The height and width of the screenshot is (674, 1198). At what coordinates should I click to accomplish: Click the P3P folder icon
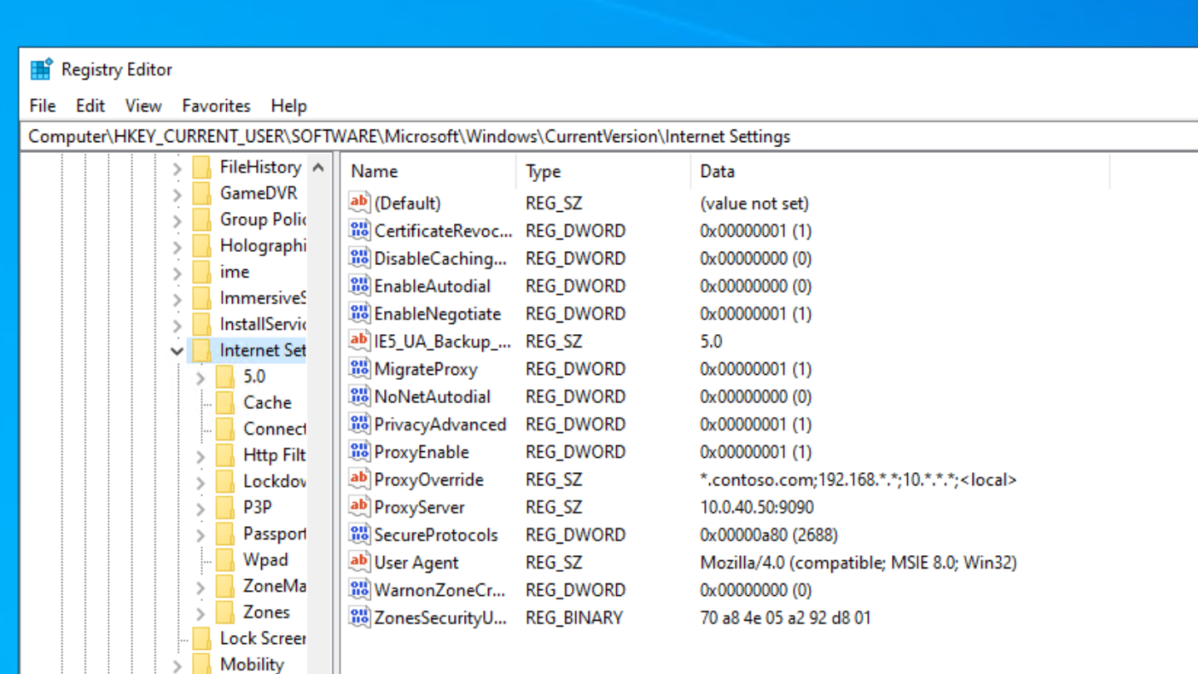point(224,507)
